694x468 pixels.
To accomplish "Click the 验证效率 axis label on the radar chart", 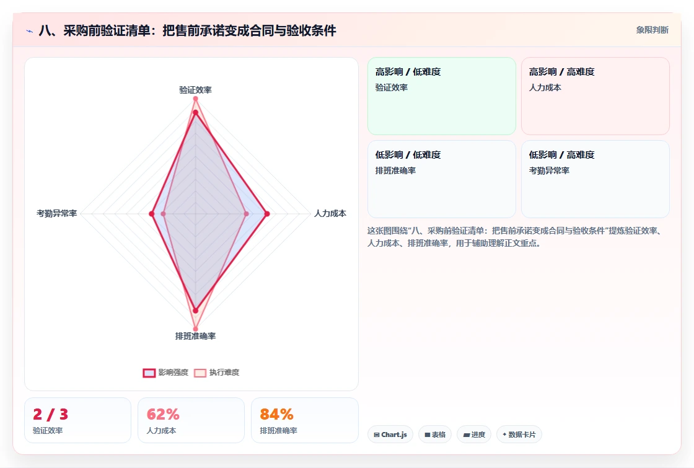I will point(195,90).
